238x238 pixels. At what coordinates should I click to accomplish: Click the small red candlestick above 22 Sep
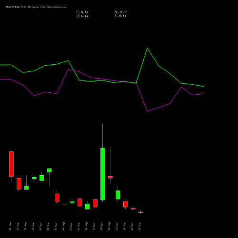(141, 212)
